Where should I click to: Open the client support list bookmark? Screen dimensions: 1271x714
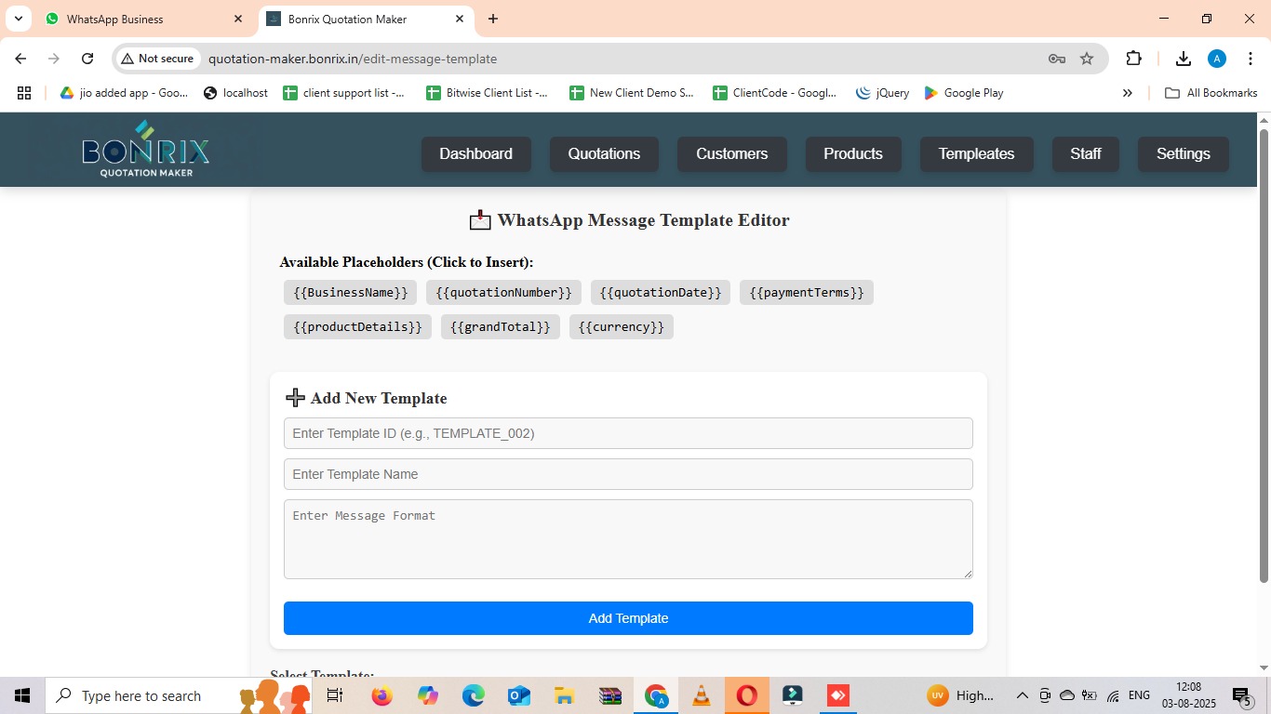click(344, 93)
